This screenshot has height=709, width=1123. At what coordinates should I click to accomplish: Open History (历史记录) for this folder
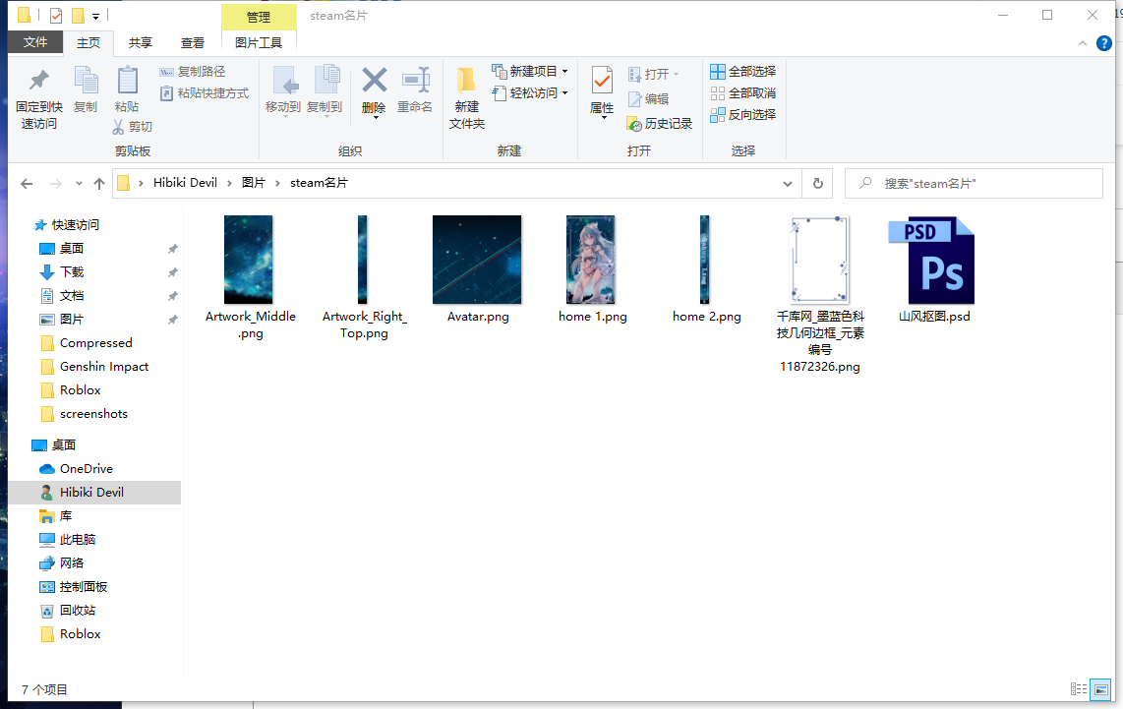click(x=661, y=123)
